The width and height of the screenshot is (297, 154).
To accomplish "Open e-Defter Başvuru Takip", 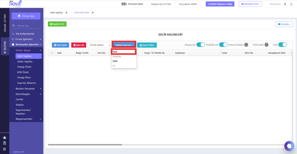I will [220, 4].
